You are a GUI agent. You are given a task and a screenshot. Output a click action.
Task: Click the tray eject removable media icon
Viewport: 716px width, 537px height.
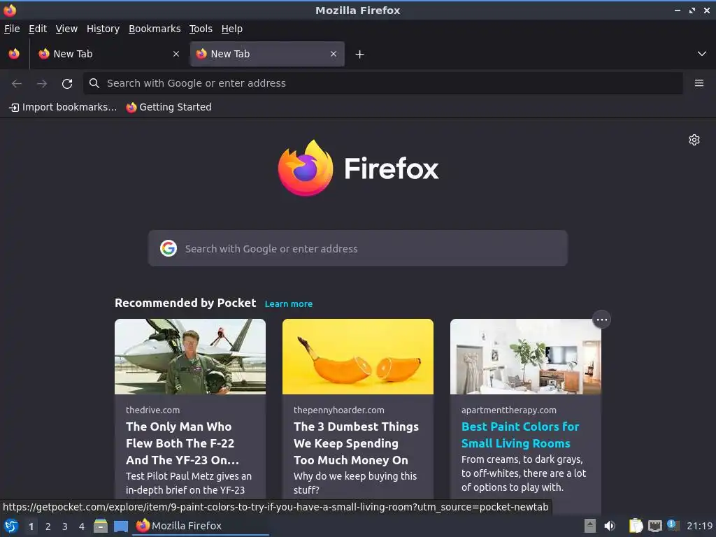coord(590,526)
